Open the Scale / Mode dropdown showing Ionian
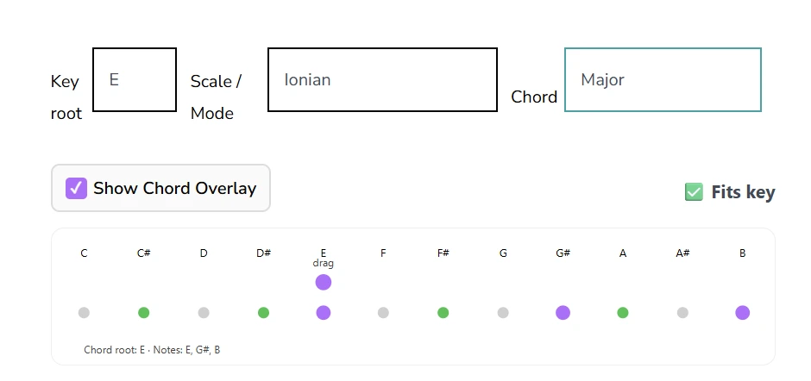This screenshot has height=381, width=811. (x=382, y=80)
